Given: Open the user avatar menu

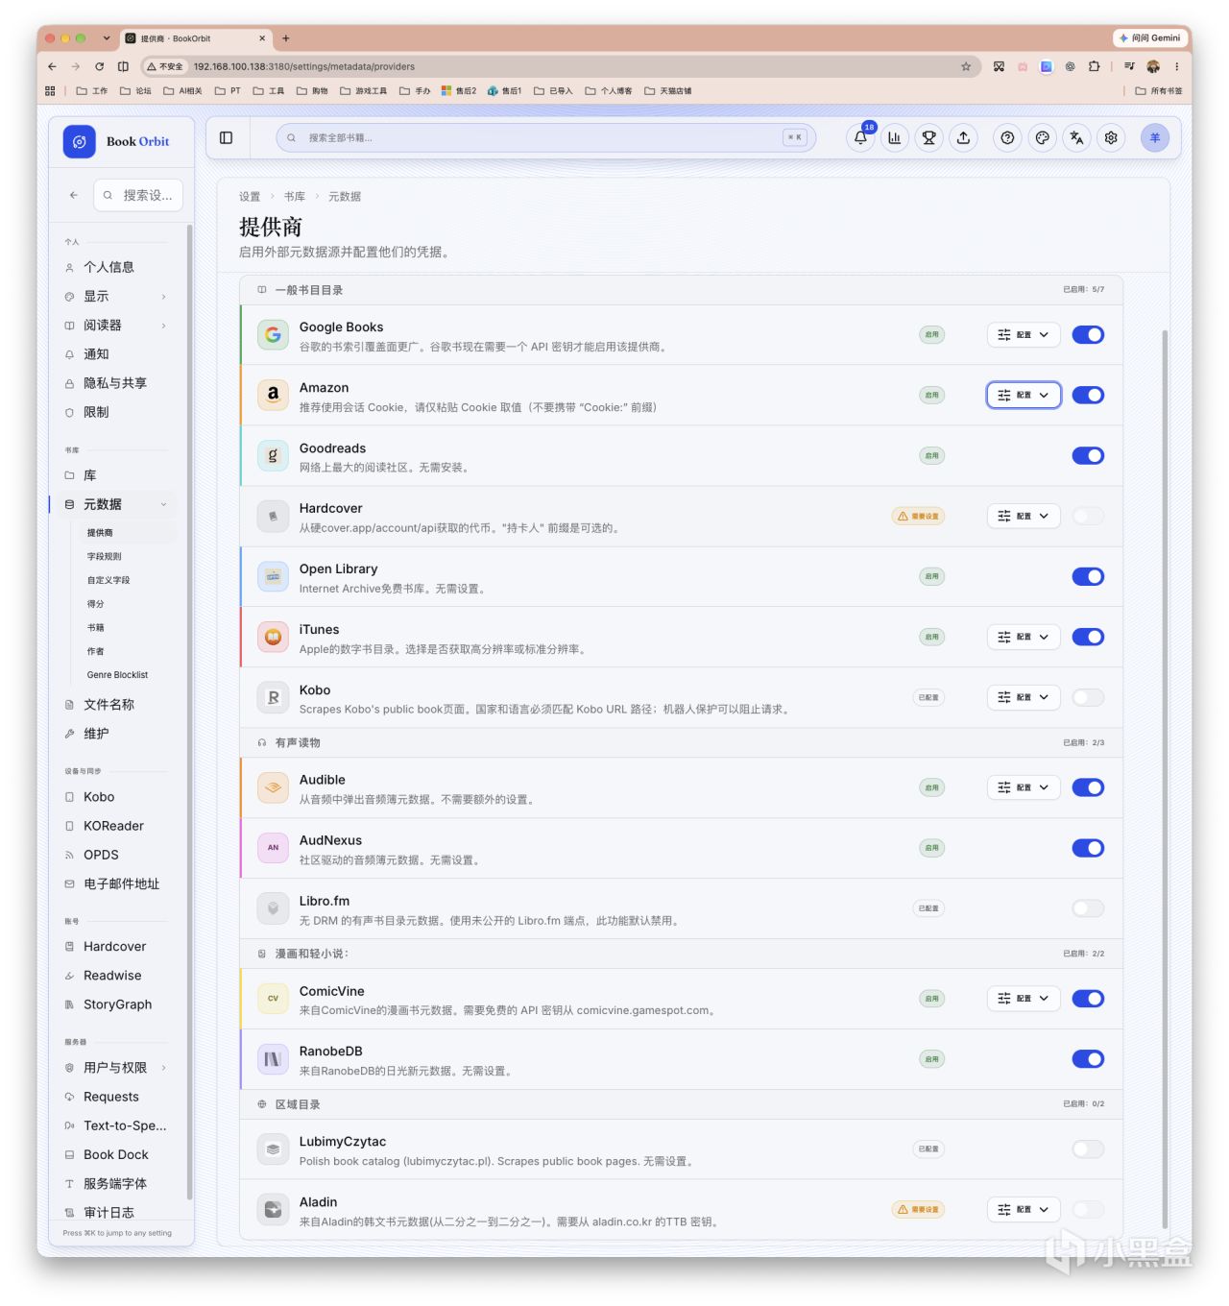Looking at the screenshot, I should coord(1155,138).
